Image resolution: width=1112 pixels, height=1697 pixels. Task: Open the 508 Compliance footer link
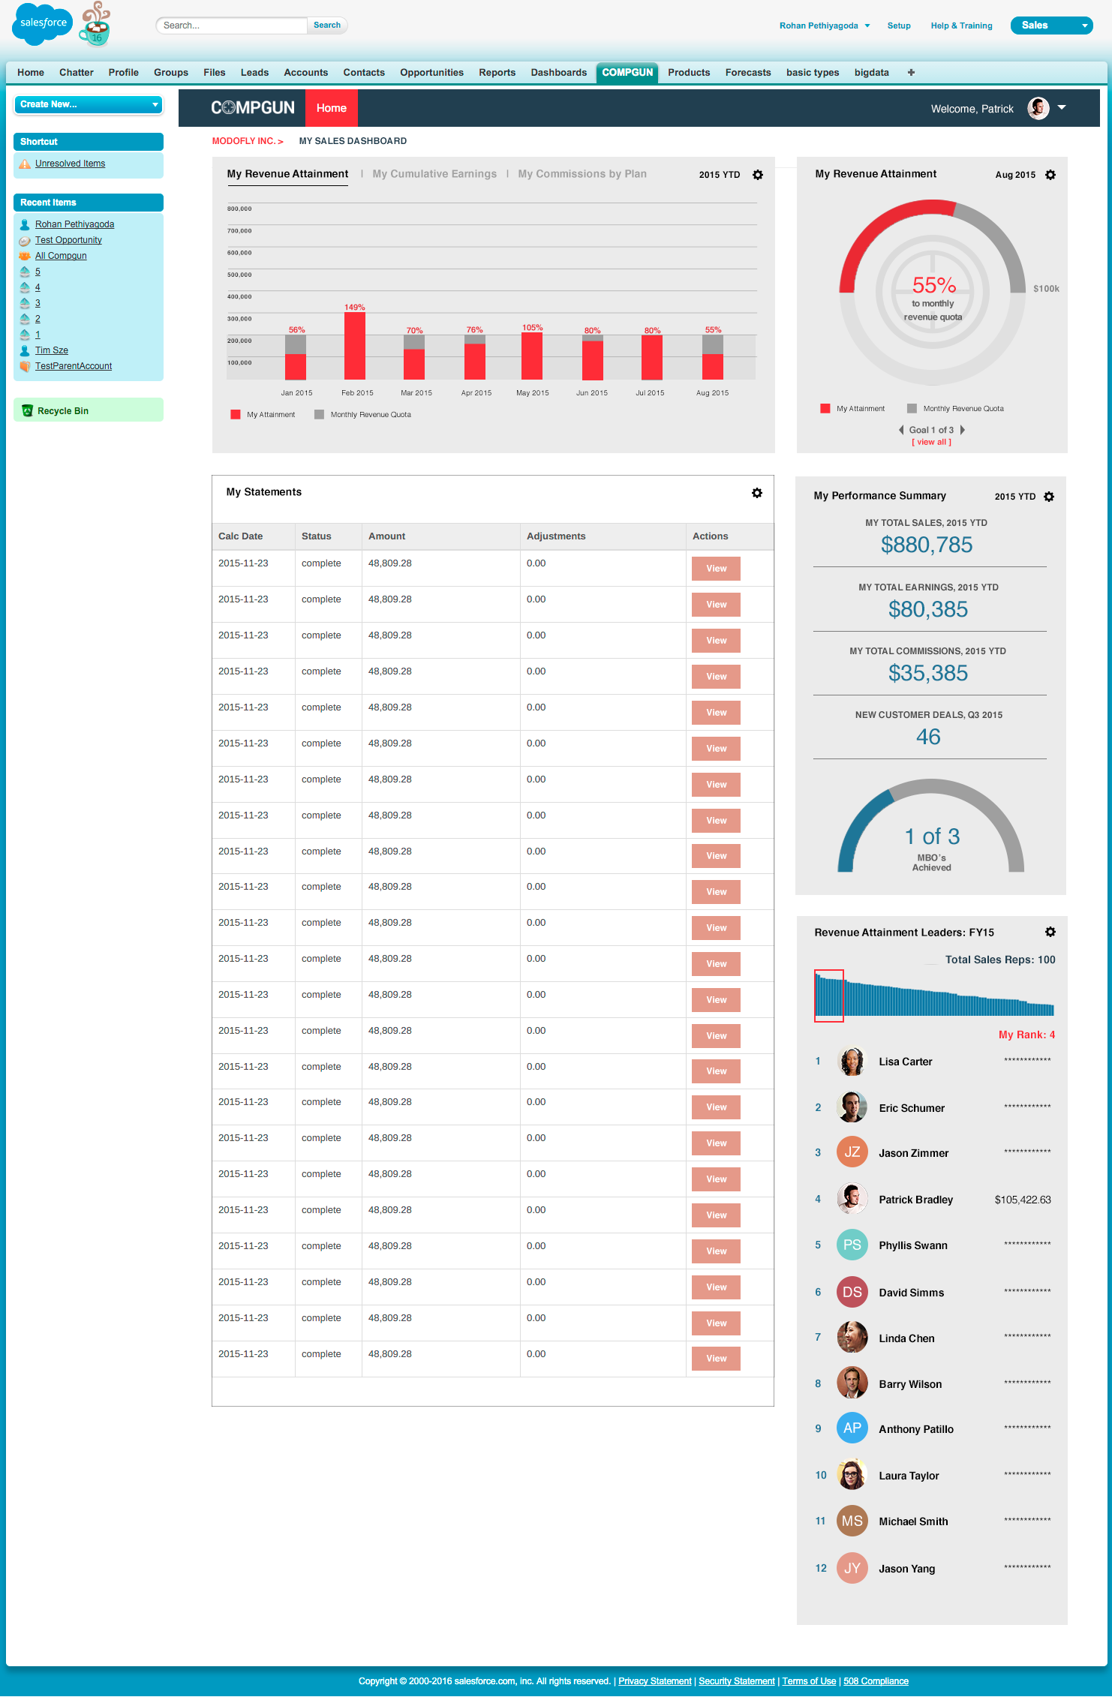[876, 1681]
